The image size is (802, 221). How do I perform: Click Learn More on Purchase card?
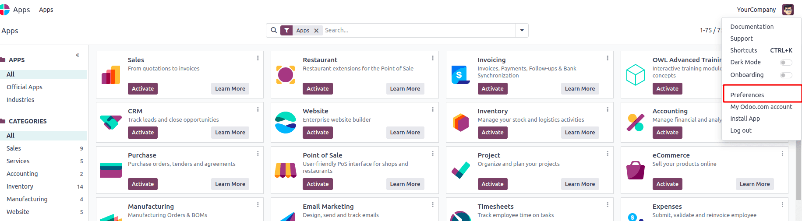[230, 184]
